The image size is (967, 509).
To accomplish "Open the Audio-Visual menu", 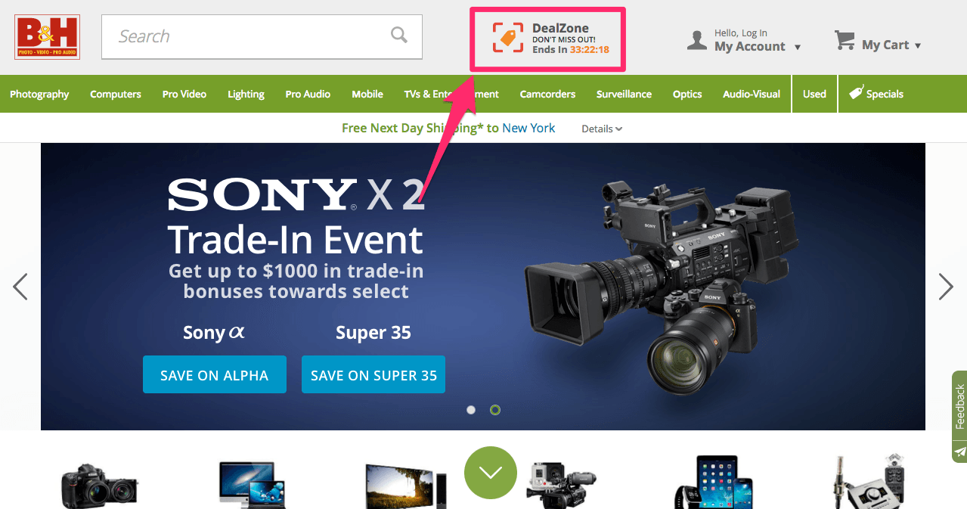I will coord(752,94).
